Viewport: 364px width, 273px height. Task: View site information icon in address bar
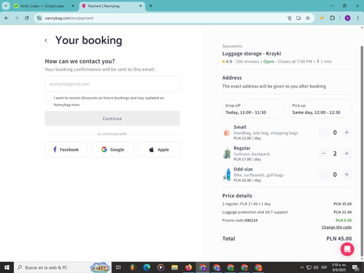[39, 18]
